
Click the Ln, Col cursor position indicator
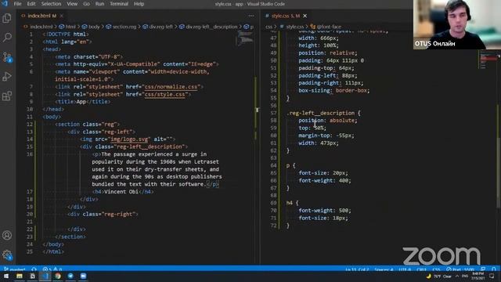click(x=357, y=269)
